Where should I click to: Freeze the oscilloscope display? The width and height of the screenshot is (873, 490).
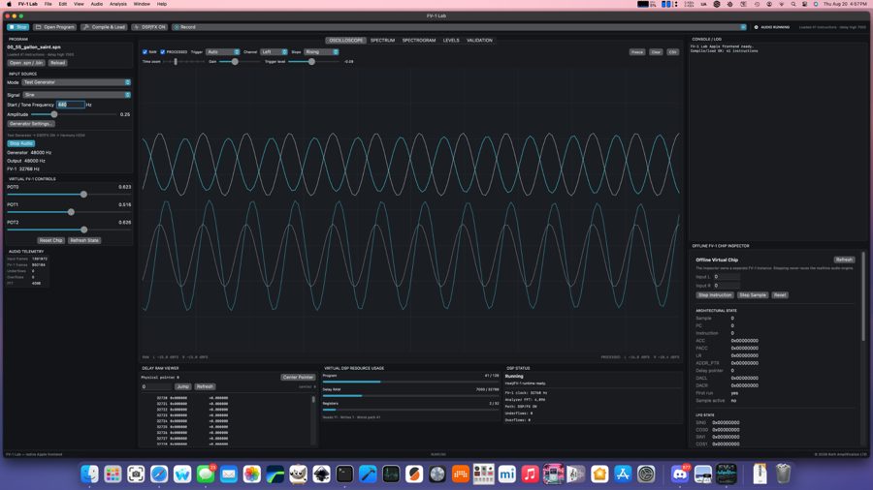click(637, 51)
